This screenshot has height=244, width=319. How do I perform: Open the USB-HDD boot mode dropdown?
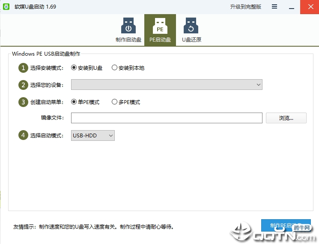point(92,136)
